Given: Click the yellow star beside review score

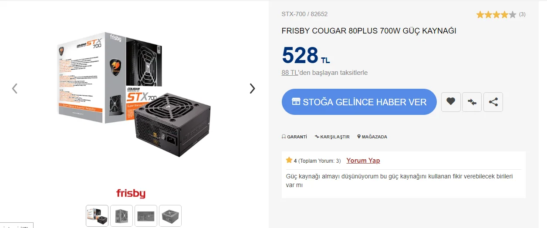Looking at the screenshot, I should pos(289,160).
